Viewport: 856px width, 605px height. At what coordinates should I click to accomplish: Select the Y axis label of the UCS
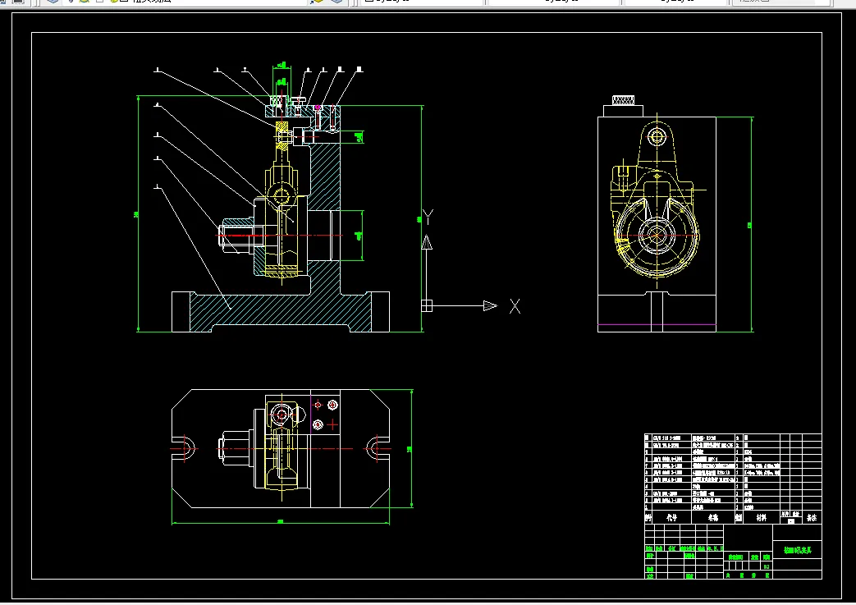428,218
